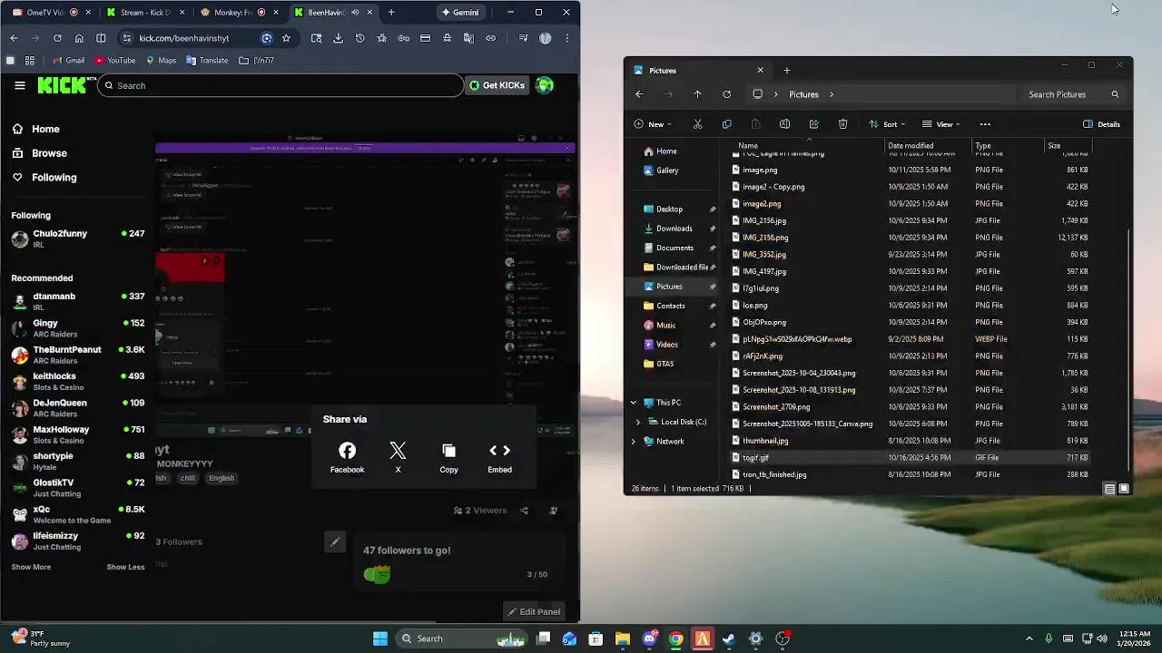
Task: Go up one folder in File Explorer
Action: pyautogui.click(x=697, y=94)
